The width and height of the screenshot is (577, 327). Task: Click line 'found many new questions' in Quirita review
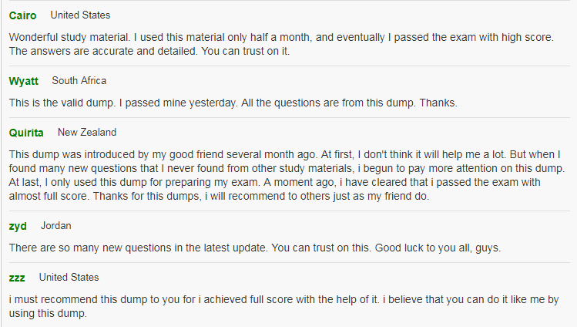coord(287,168)
